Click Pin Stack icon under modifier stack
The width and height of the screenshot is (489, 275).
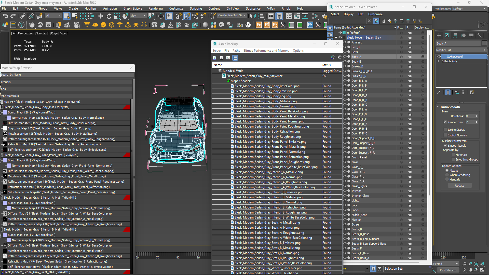[439, 92]
